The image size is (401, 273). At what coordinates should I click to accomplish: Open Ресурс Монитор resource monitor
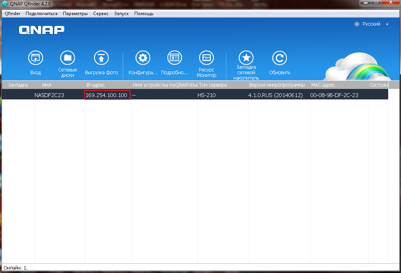pyautogui.click(x=207, y=58)
